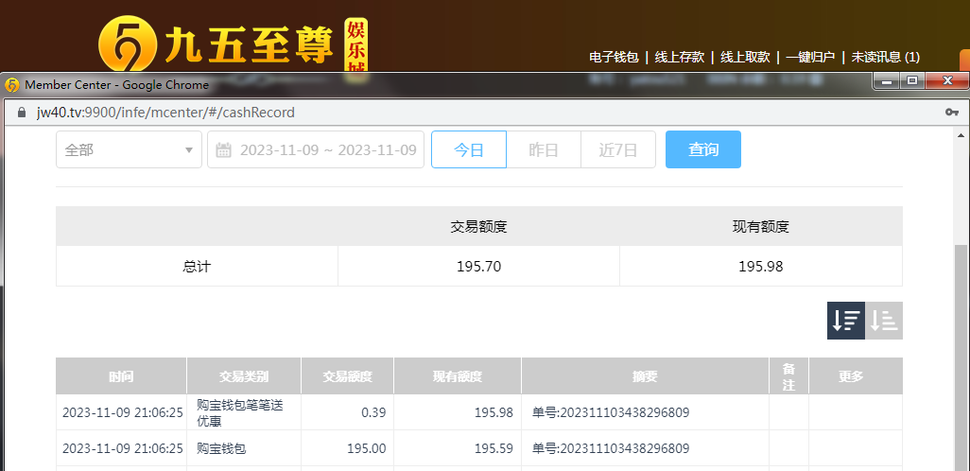Click the 时间 column header

click(121, 376)
